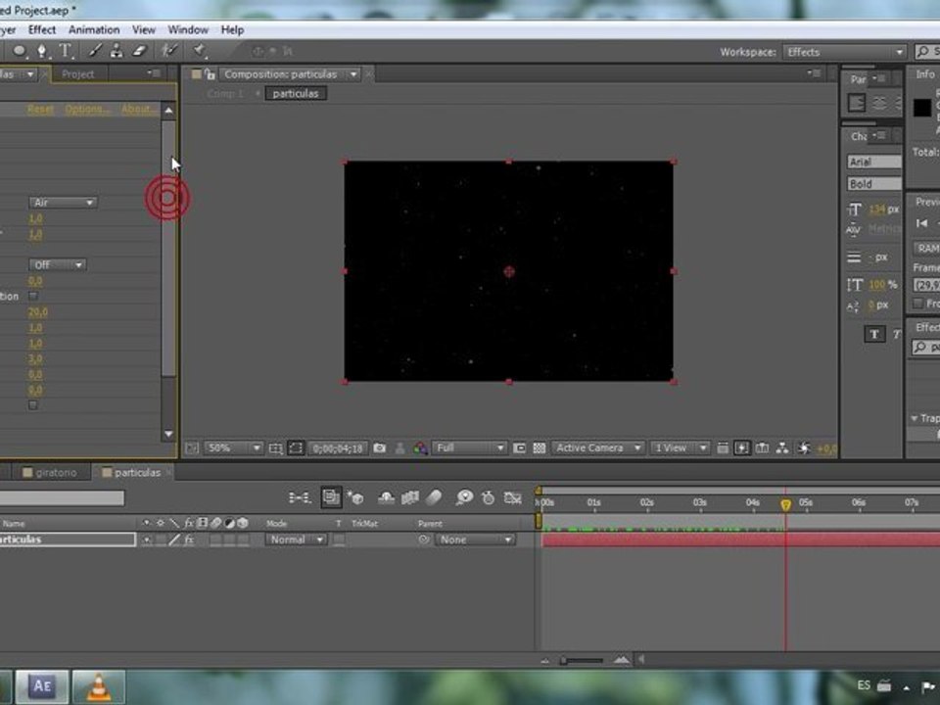Toggle hide shy layers switch
The height and width of the screenshot is (705, 940).
386,497
